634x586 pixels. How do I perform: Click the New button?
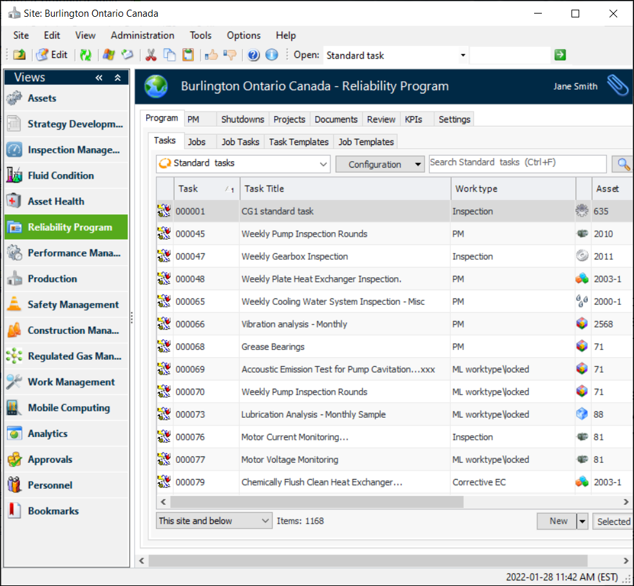tap(558, 521)
